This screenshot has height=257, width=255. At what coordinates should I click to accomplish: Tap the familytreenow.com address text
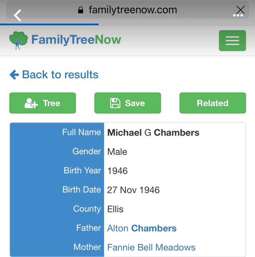pyautogui.click(x=133, y=10)
